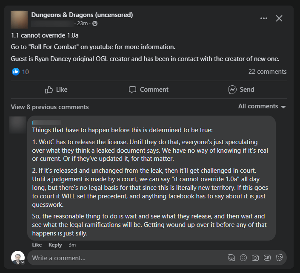The width and height of the screenshot is (300, 273).
Task: Like the post
Action: (56, 90)
